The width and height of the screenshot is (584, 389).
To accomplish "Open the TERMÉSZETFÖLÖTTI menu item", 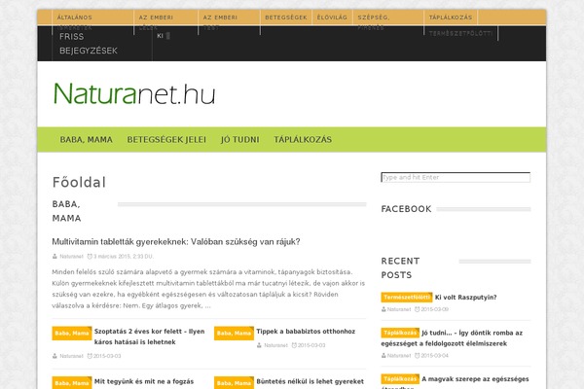I will pos(460,33).
